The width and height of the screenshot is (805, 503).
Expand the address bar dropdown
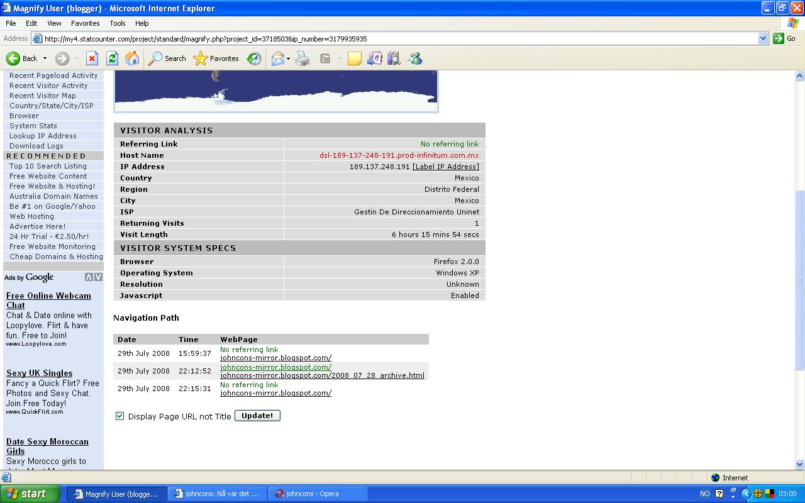pyautogui.click(x=763, y=38)
